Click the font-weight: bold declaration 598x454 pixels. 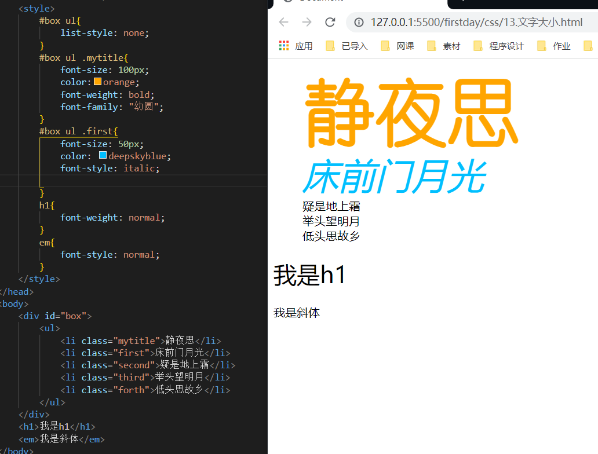pyautogui.click(x=107, y=94)
